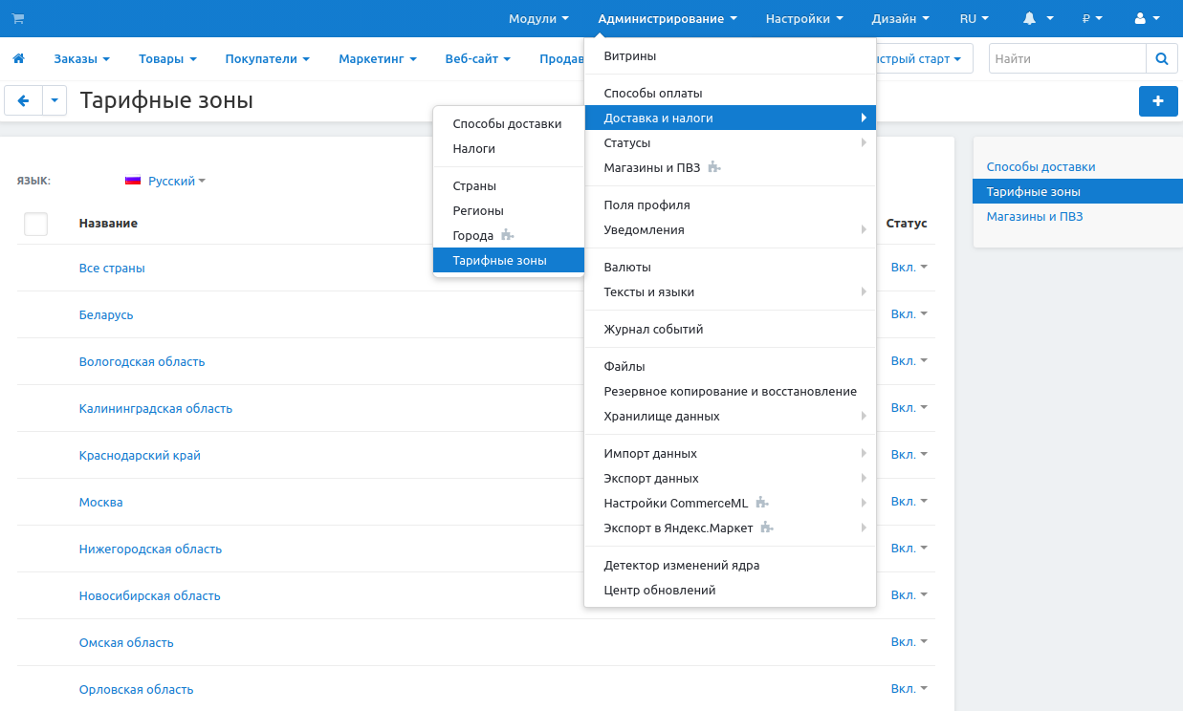The image size is (1183, 711).
Task: Click Магазины и ПВЗ in right sidebar
Action: click(x=1034, y=216)
